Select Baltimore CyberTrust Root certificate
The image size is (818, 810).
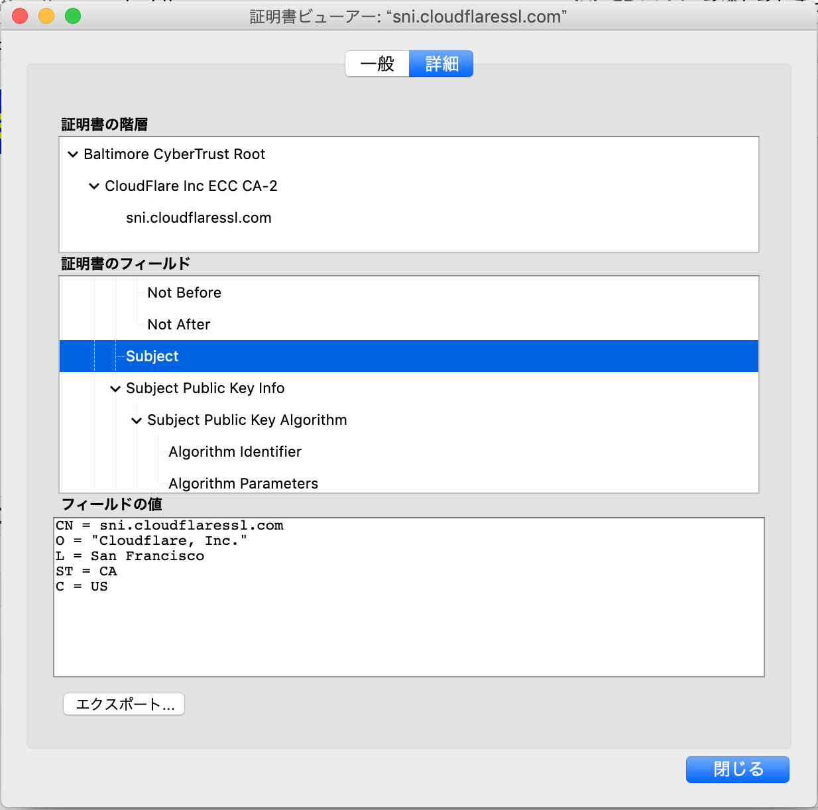click(174, 154)
